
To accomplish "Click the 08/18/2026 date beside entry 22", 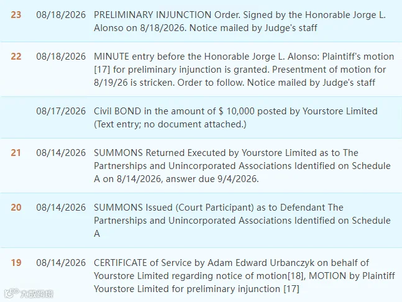I will coord(61,57).
